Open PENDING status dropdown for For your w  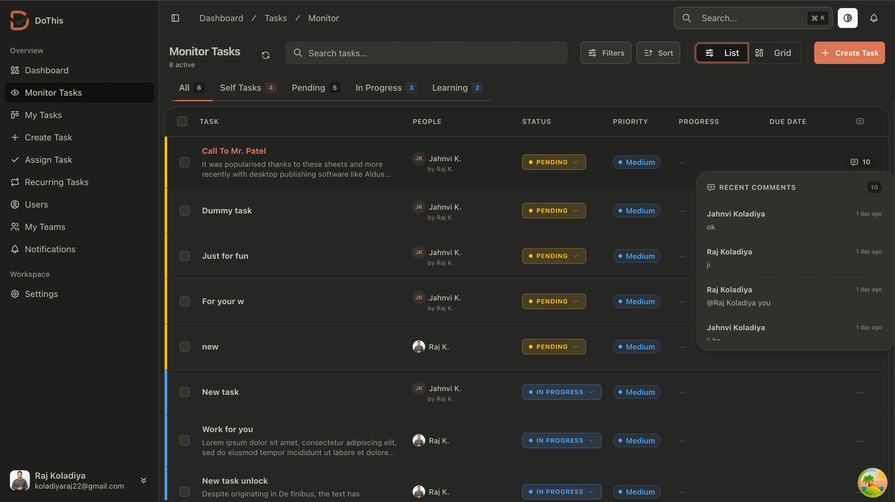[x=554, y=301]
